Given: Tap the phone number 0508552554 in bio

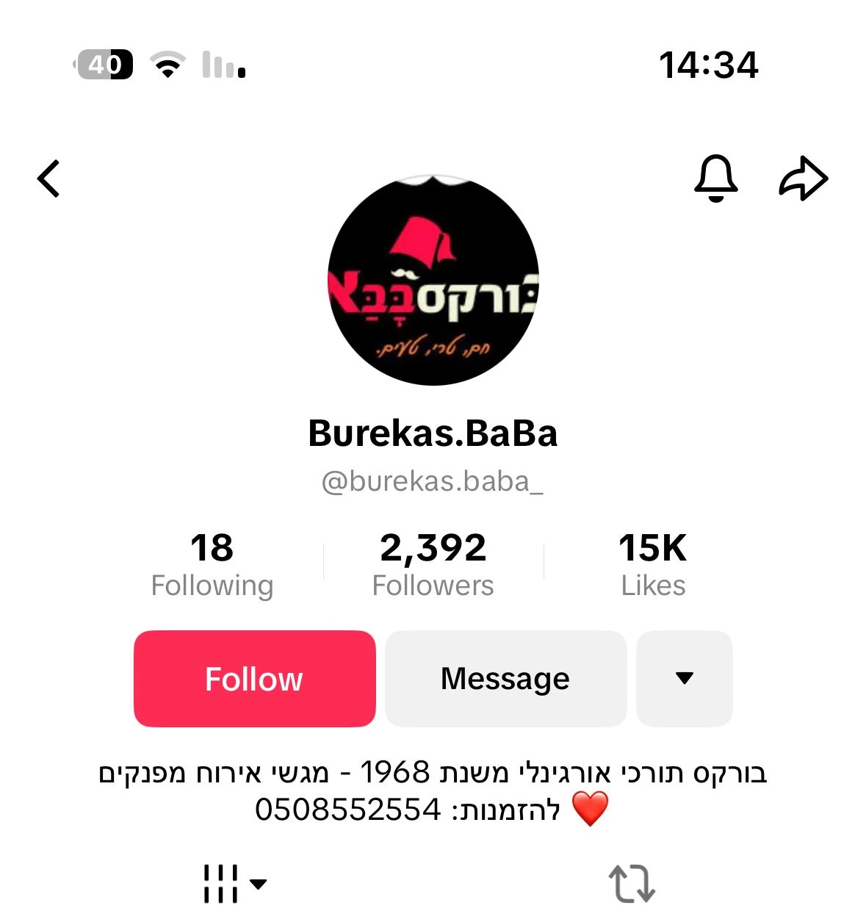Looking at the screenshot, I should [347, 810].
